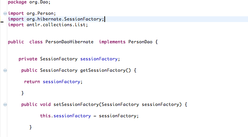Collapse the getSessionFactory() method fold

[x=5, y=70]
